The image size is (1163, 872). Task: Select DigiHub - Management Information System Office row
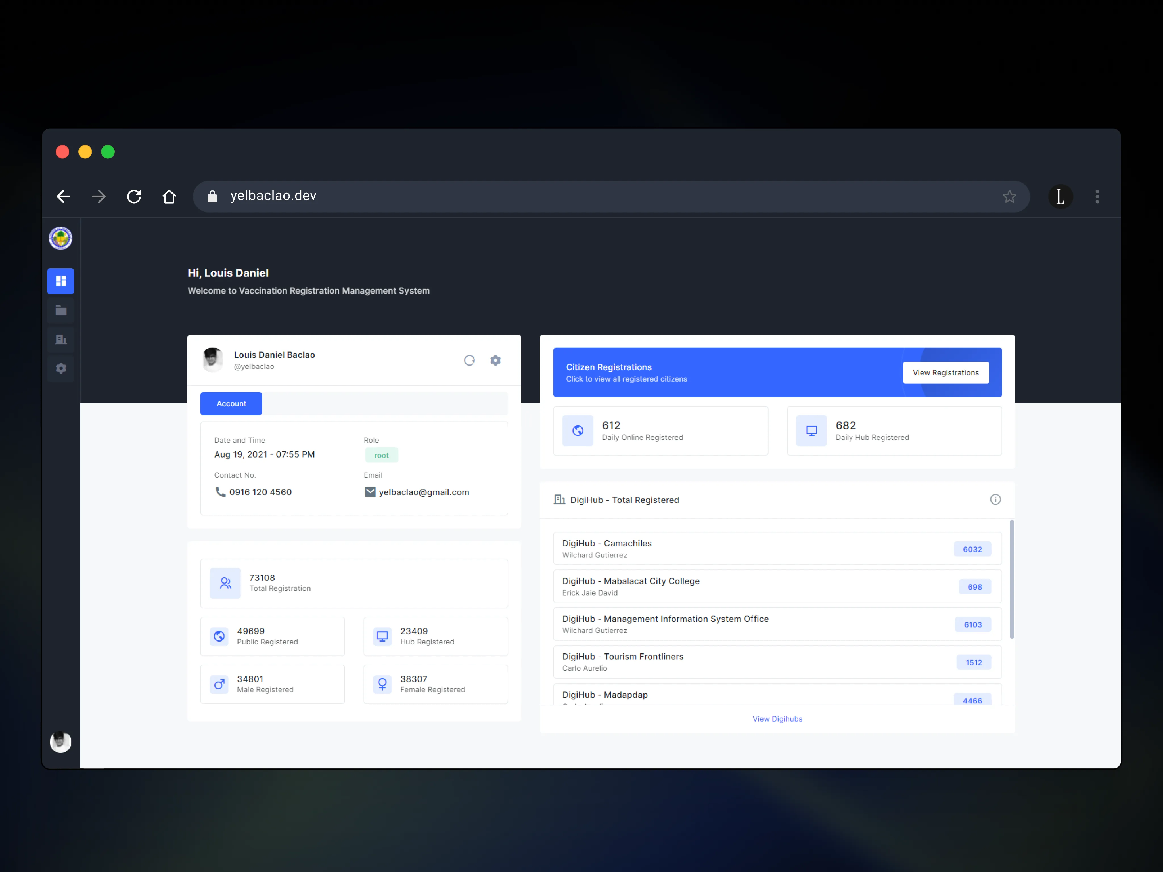click(x=777, y=624)
